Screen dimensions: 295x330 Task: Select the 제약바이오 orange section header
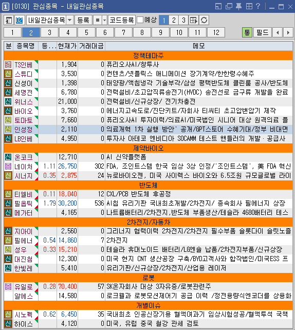pos(148,148)
